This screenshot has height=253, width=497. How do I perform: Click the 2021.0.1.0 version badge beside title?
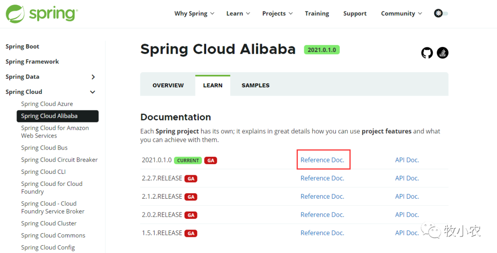click(x=322, y=50)
